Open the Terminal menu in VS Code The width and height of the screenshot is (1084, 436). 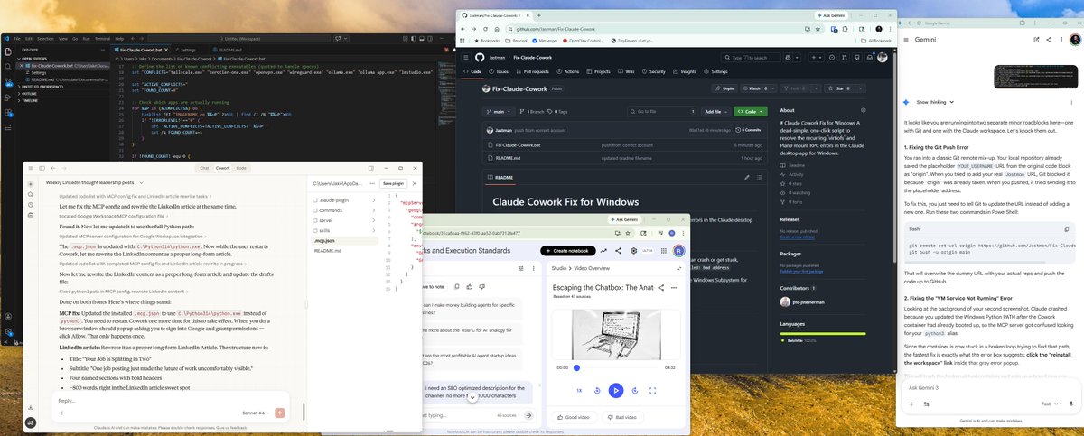pos(102,38)
